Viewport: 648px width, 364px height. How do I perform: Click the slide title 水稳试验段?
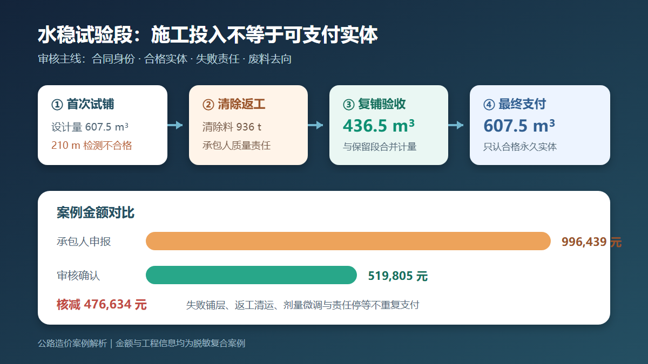[208, 35]
